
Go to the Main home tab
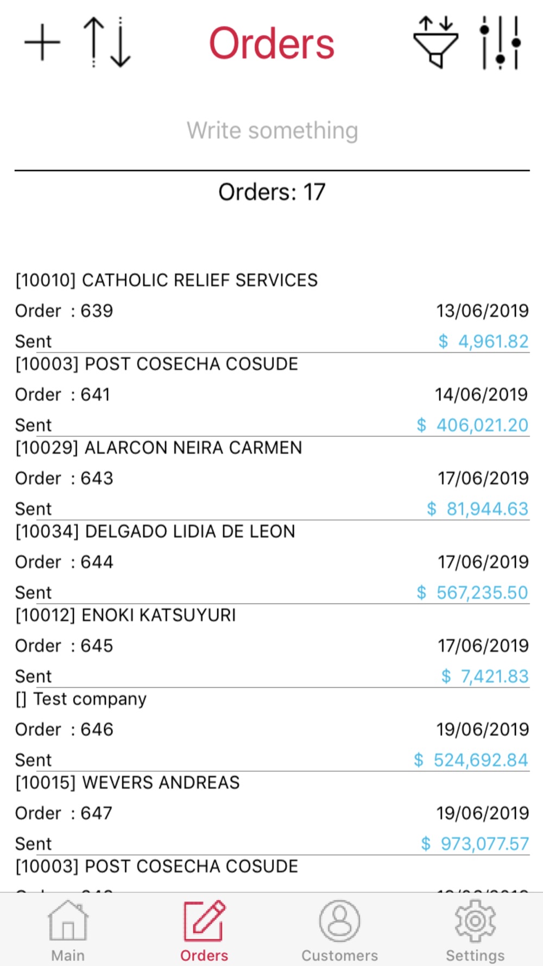68,931
